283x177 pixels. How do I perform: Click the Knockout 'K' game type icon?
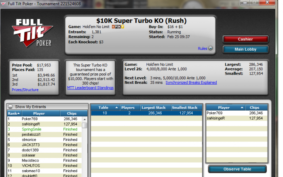tap(120, 27)
